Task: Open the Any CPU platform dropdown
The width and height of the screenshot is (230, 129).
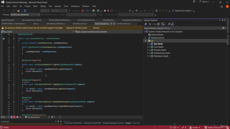Action: click(x=59, y=11)
